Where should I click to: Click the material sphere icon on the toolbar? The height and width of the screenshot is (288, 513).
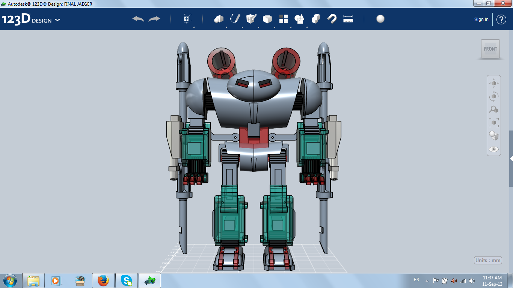tap(380, 18)
